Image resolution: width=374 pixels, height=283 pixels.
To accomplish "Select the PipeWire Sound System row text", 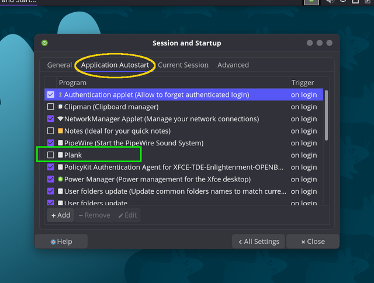I will click(134, 143).
